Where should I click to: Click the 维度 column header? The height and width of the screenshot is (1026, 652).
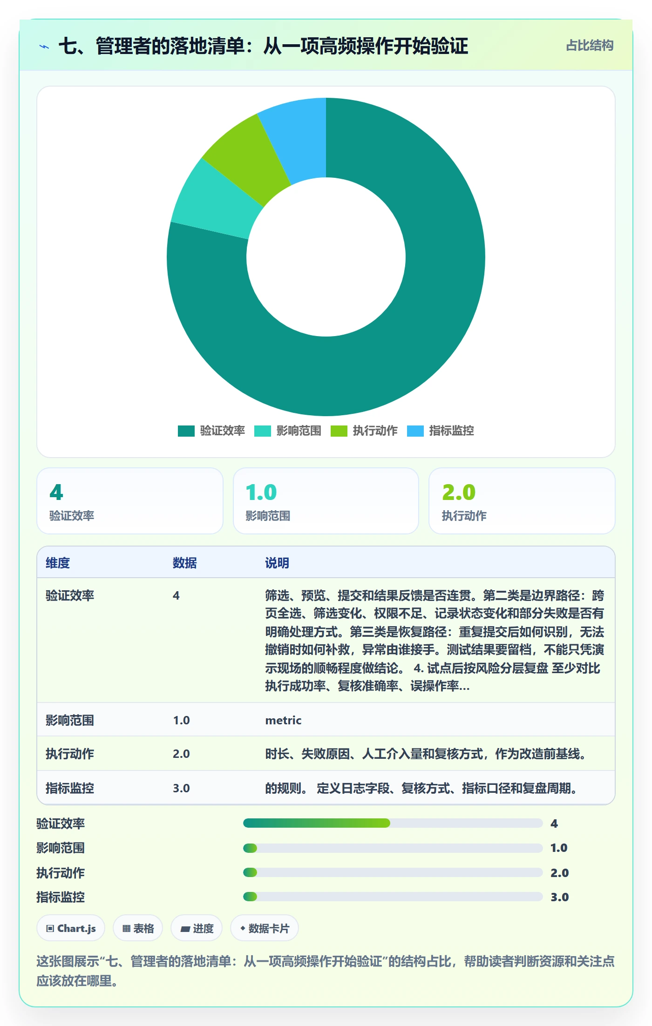click(58, 563)
